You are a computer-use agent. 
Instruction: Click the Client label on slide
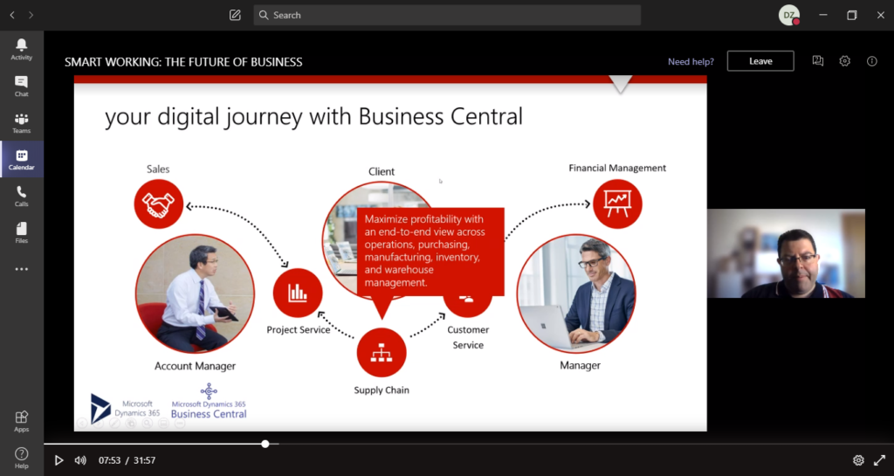(x=382, y=171)
